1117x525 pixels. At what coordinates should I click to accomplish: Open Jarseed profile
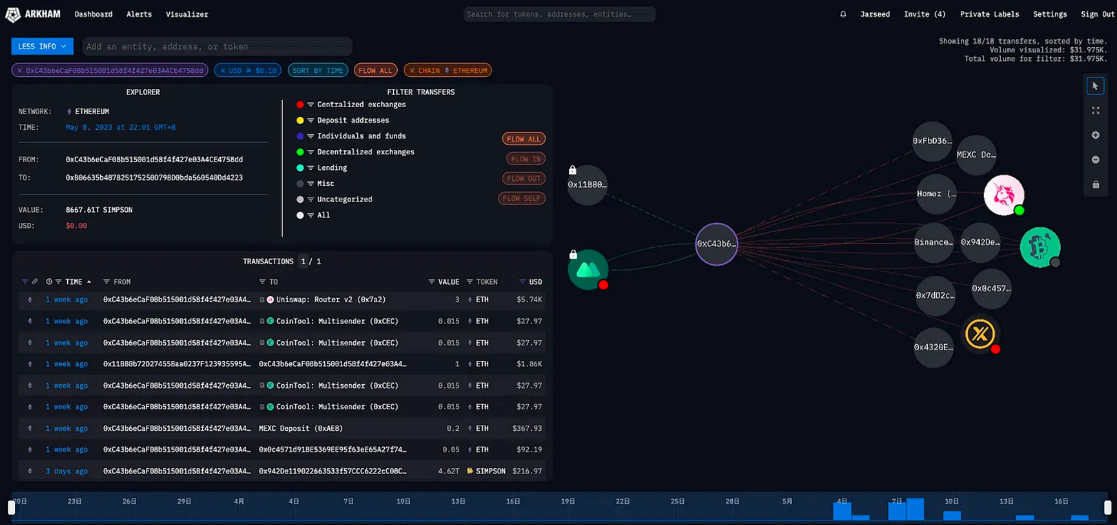[x=875, y=14]
